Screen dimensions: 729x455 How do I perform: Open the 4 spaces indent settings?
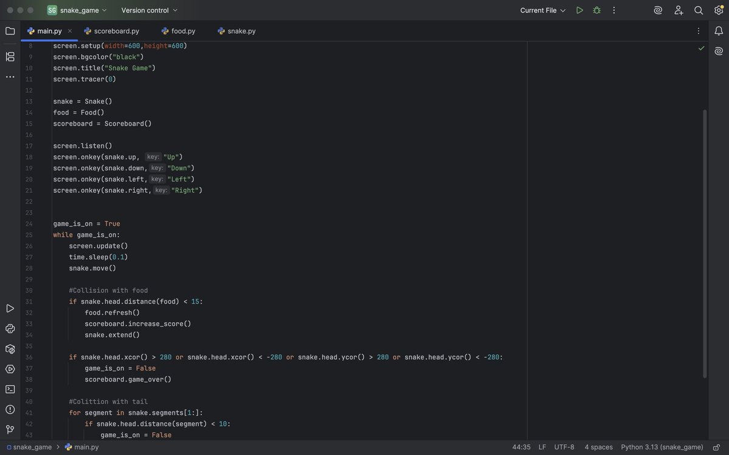(598, 447)
